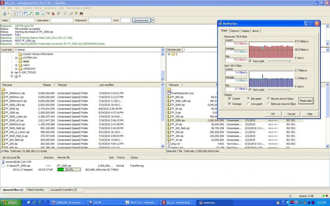The width and height of the screenshot is (330, 206).
Task: Switch to the Options tab in NetPerSec
Action: [x=234, y=30]
